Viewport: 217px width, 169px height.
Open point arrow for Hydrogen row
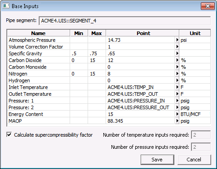177,80
